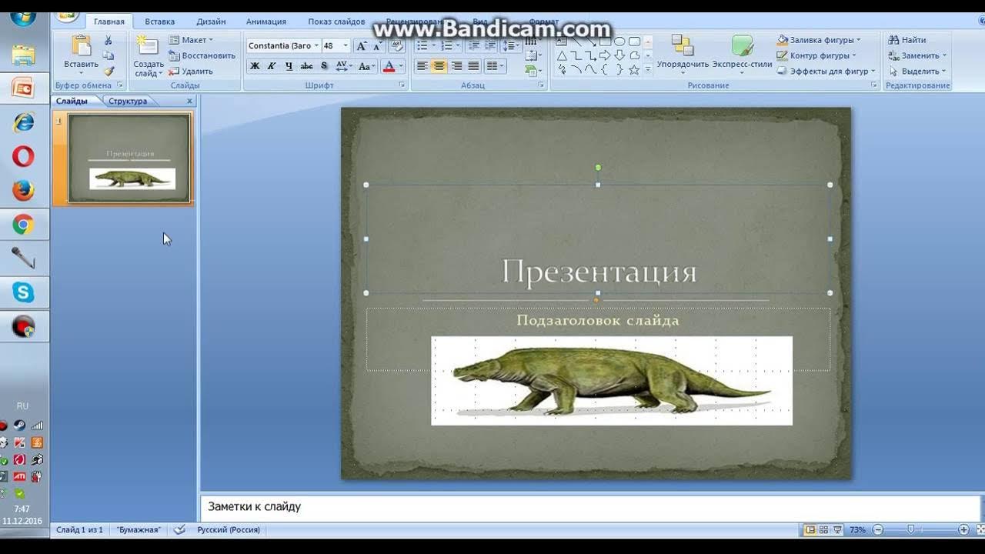Open Skype from the taskbar
Screen dimensions: 985x554
23,292
